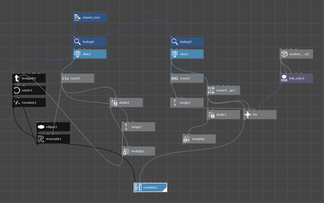Click the translate1 node icon

point(17,103)
